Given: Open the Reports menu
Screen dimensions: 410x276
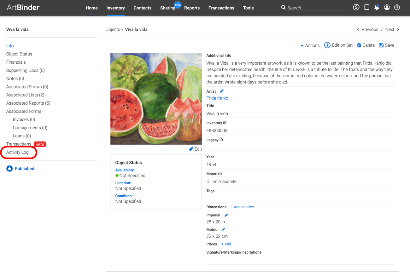Looking at the screenshot, I should 192,8.
